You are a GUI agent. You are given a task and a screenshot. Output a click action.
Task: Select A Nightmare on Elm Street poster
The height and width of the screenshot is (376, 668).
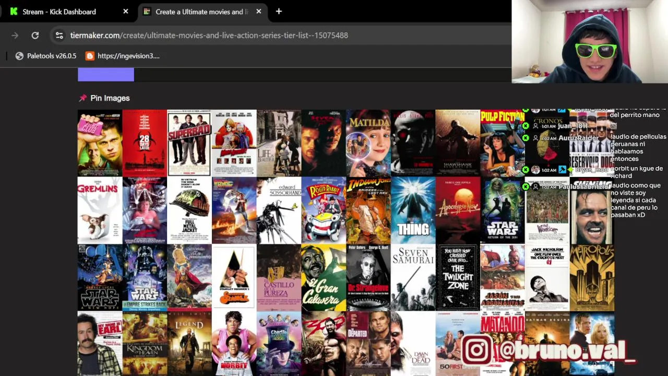[x=145, y=210]
